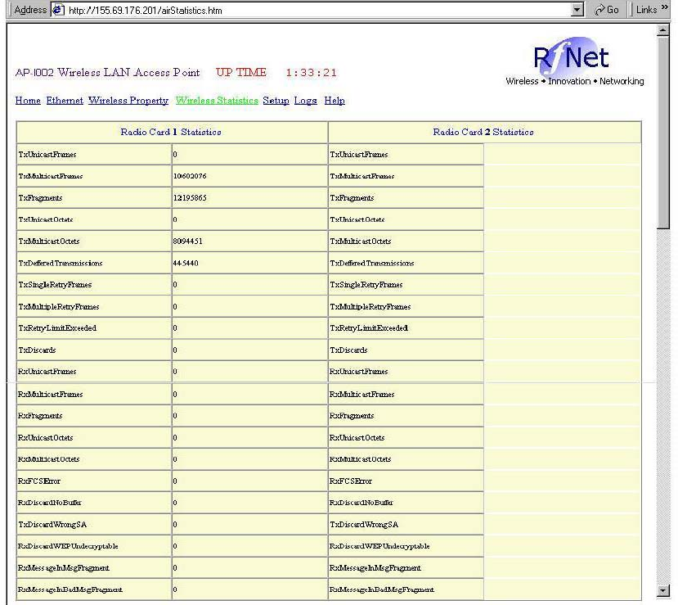Select RxDiscardNoBuffer in Radio Card 1
Viewport: 678px width, 605px height.
(49, 503)
